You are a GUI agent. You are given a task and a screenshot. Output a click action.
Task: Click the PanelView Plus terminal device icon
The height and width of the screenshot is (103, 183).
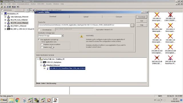[48, 68]
